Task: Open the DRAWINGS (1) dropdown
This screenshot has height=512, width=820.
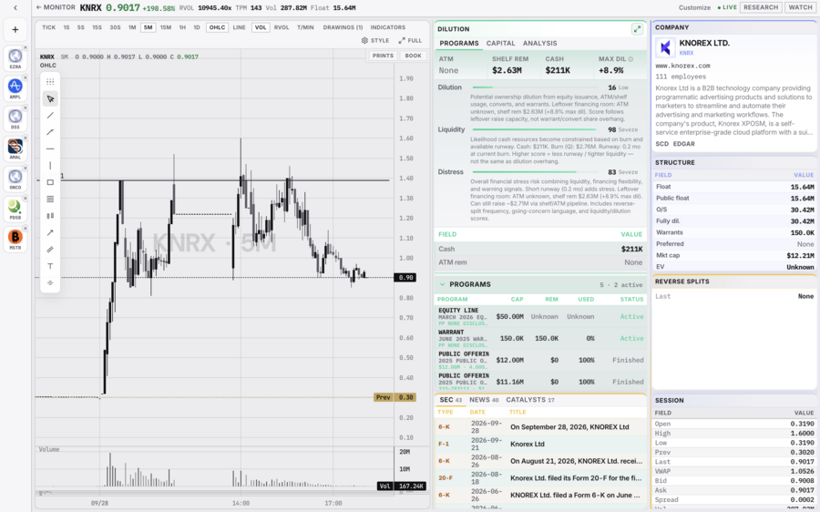Action: [x=343, y=27]
